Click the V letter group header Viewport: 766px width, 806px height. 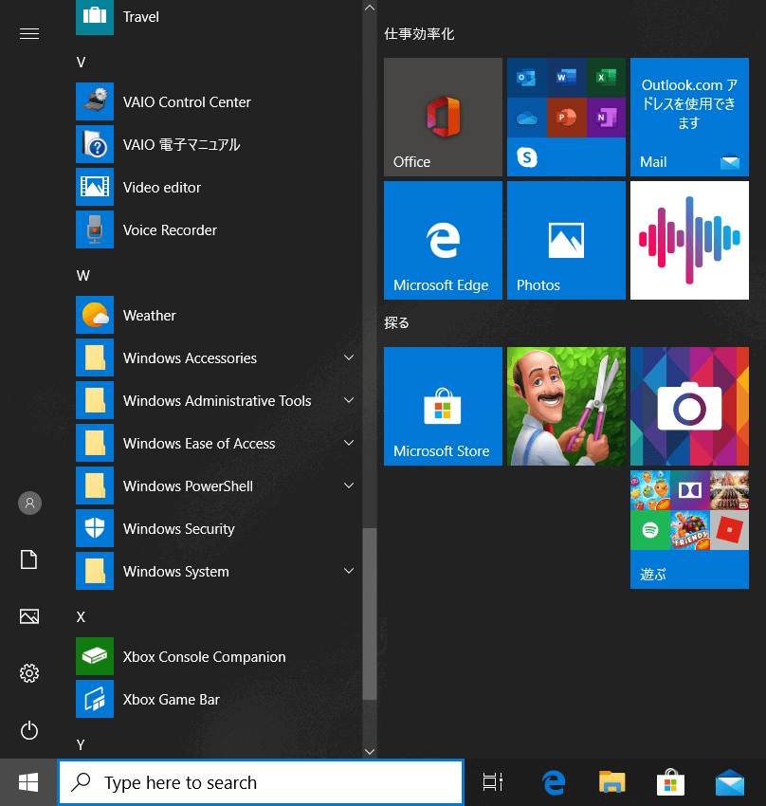point(81,63)
